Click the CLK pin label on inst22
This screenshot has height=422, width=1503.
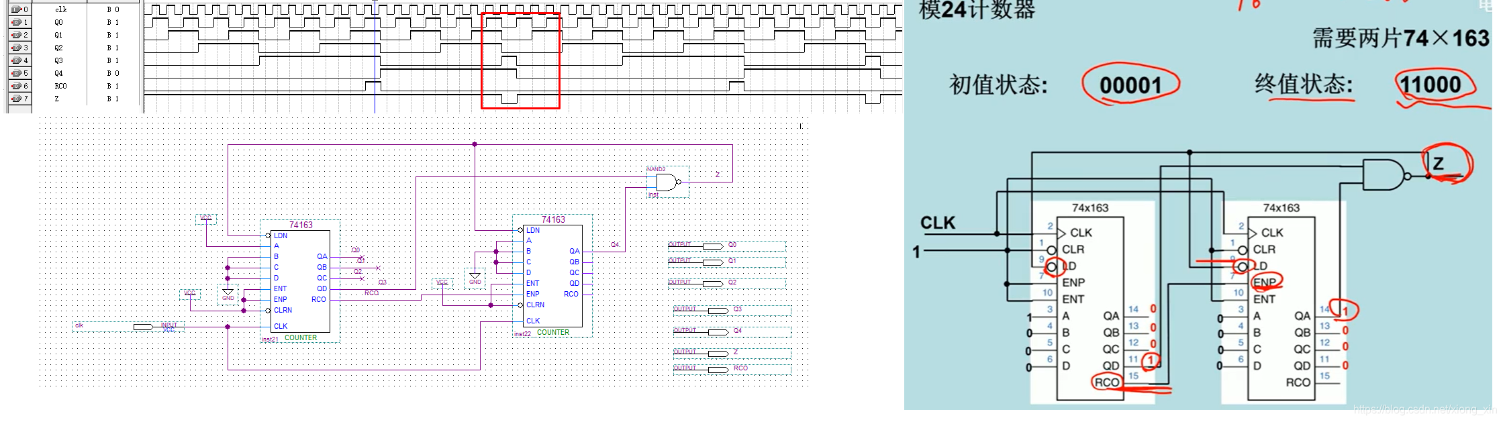pyautogui.click(x=533, y=321)
